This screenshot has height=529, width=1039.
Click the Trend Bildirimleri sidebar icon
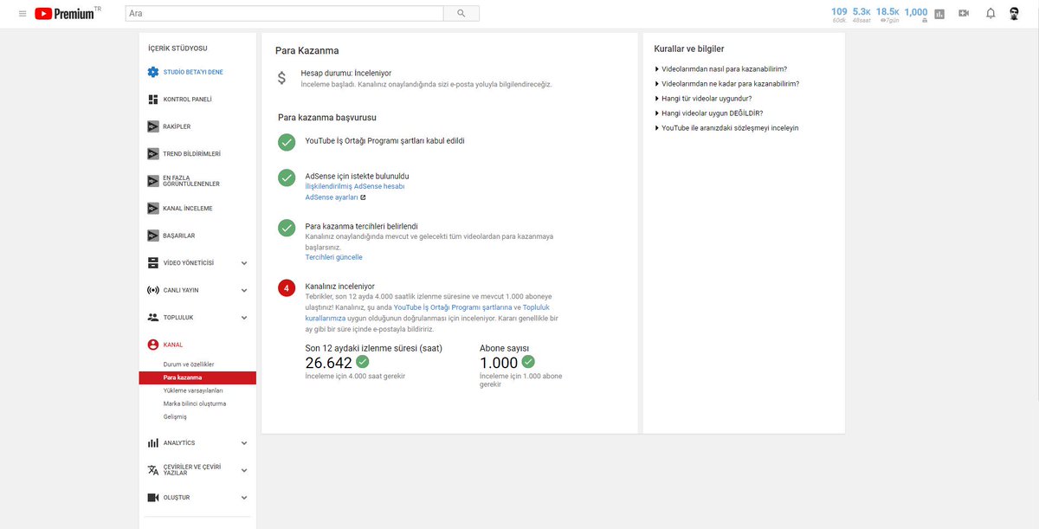153,154
